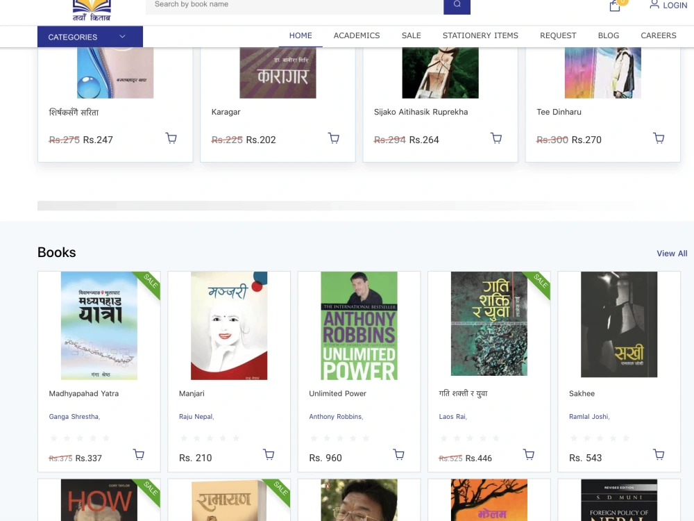The image size is (694, 521).
Task: Open author Ganga Shrestha link
Action: tap(74, 416)
